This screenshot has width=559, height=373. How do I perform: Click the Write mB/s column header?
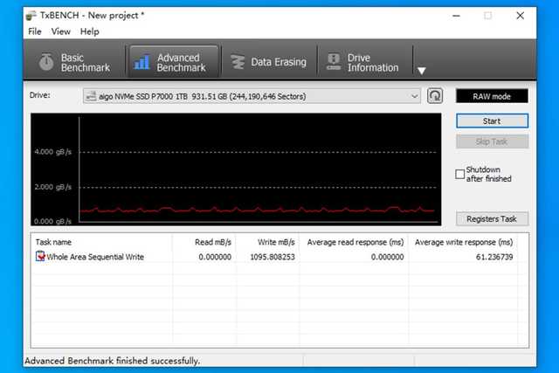point(276,242)
